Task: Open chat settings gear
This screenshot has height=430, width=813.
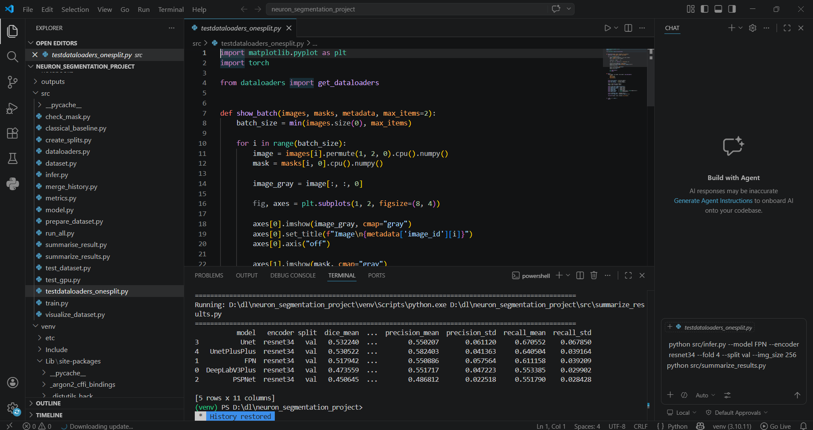Action: (x=752, y=28)
